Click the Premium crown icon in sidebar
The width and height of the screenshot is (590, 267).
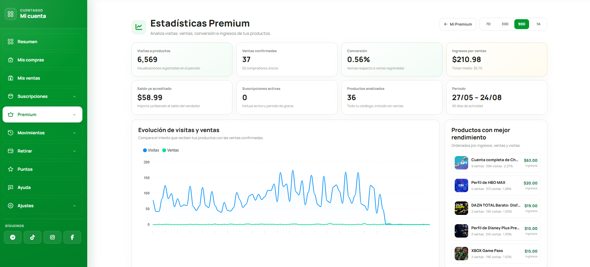[x=11, y=114]
